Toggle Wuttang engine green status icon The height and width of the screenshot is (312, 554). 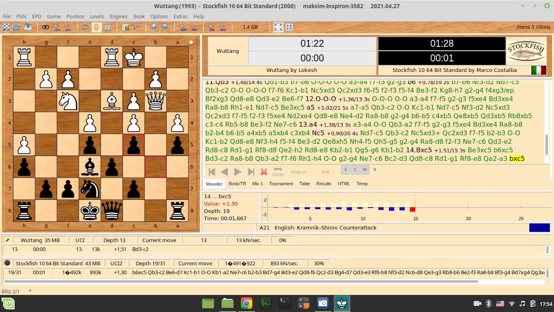tap(7, 240)
